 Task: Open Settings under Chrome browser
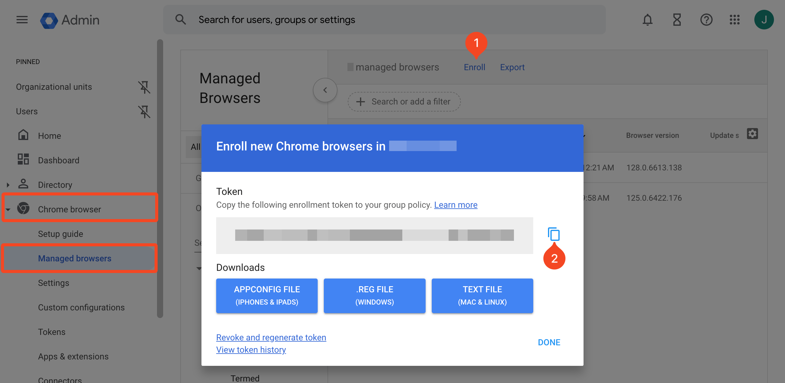coord(54,283)
